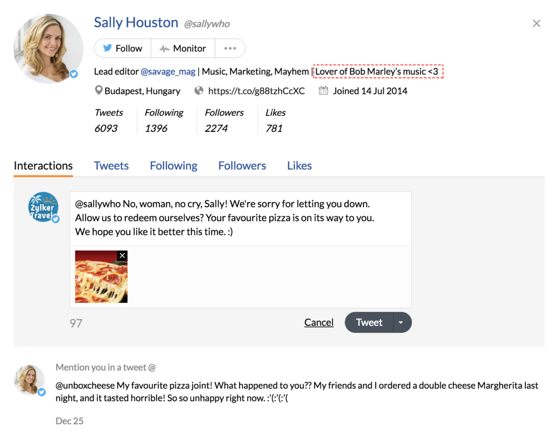Click inside the reply text box
The height and width of the screenshot is (441, 559).
coord(240,218)
